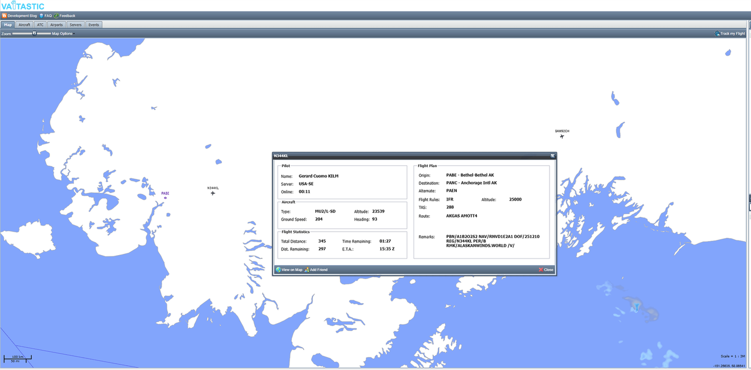
Task: Click the E.T.A. value 15:35 Z
Action: (387, 249)
